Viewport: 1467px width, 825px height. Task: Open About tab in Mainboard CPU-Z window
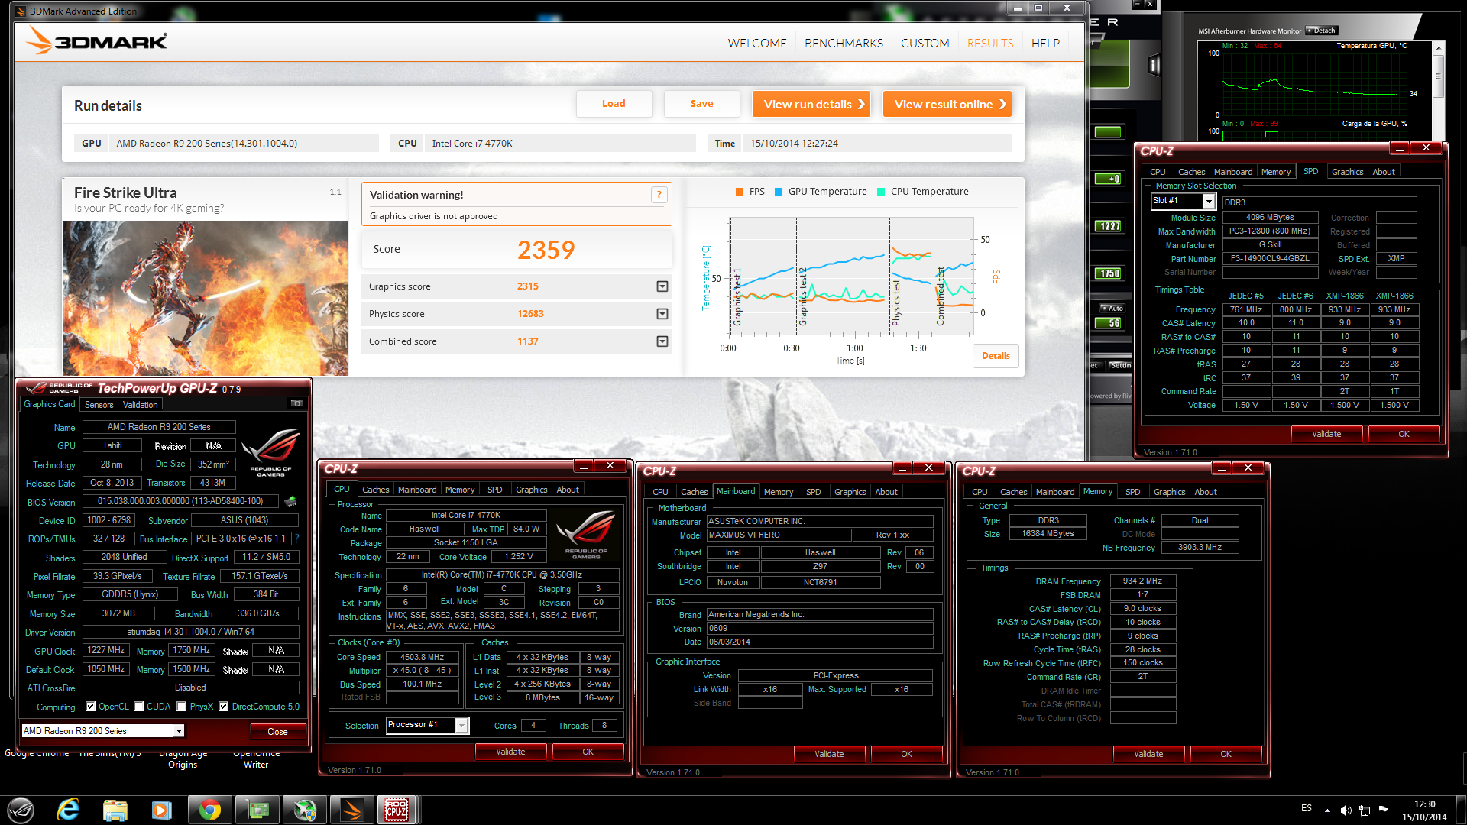coord(886,492)
